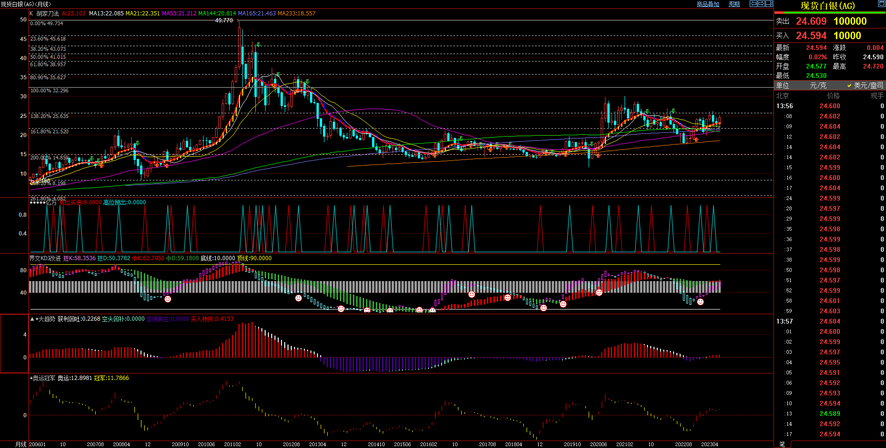Click the red-green buy/sell ratio bar
The height and width of the screenshot is (448, 886).
click(x=830, y=13)
